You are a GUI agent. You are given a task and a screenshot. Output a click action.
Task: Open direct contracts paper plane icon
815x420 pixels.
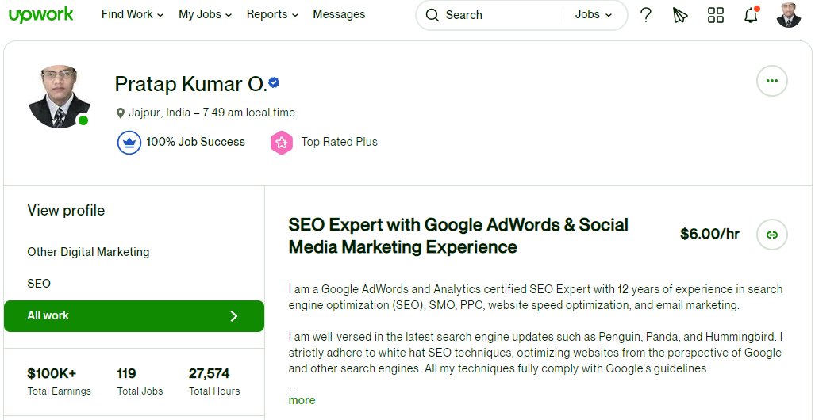[x=680, y=15]
